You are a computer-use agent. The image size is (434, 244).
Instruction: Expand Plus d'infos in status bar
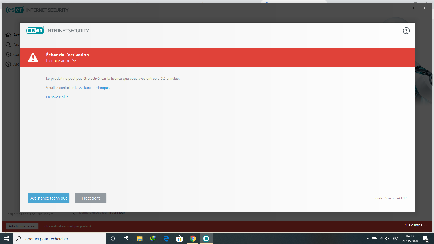tap(415, 225)
